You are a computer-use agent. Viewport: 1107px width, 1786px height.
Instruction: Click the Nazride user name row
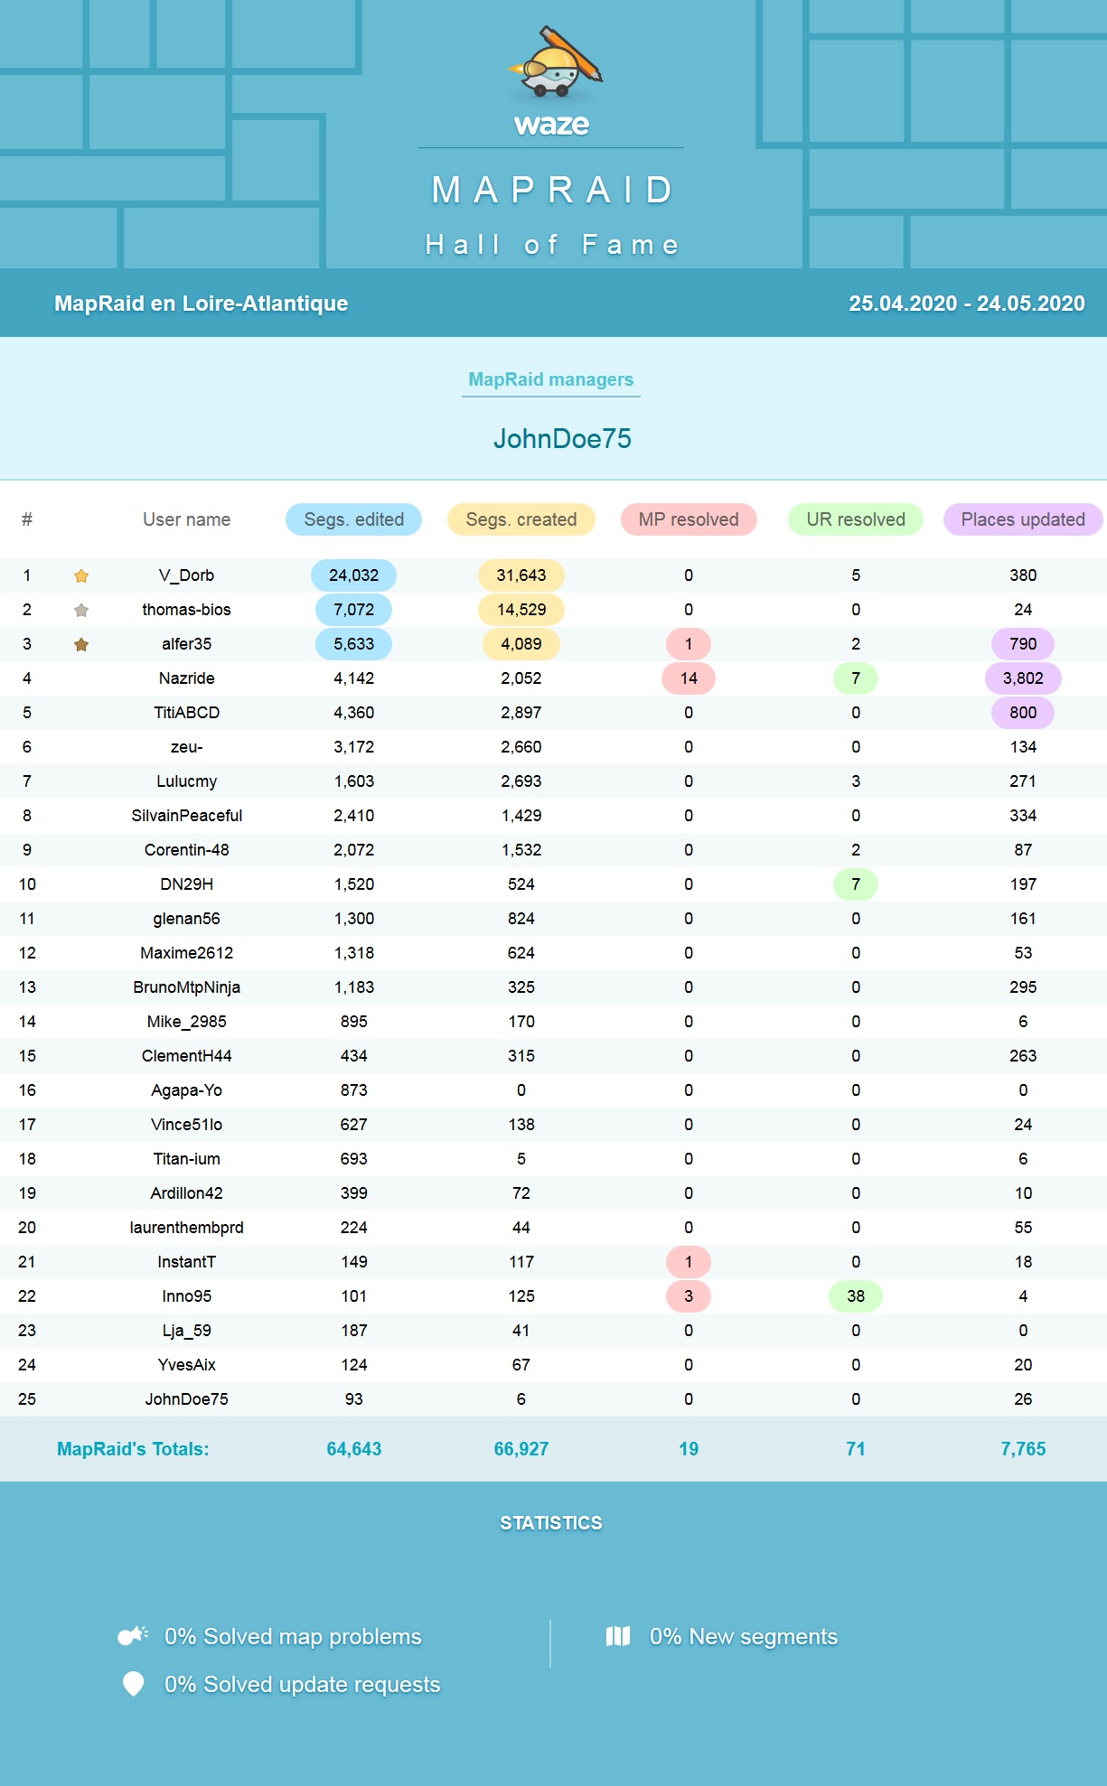(x=186, y=678)
